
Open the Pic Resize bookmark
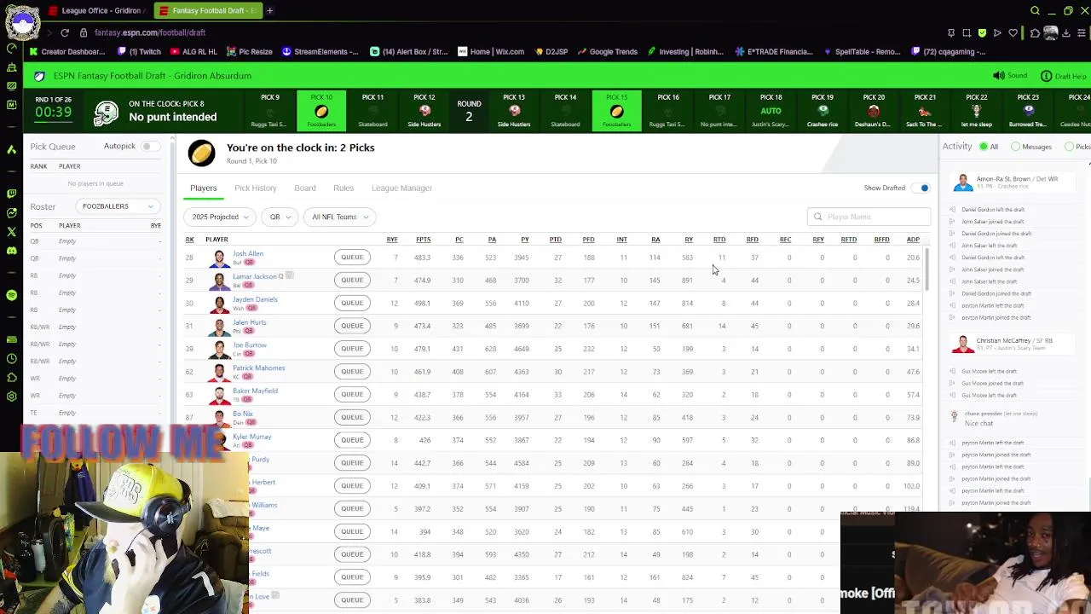point(249,51)
